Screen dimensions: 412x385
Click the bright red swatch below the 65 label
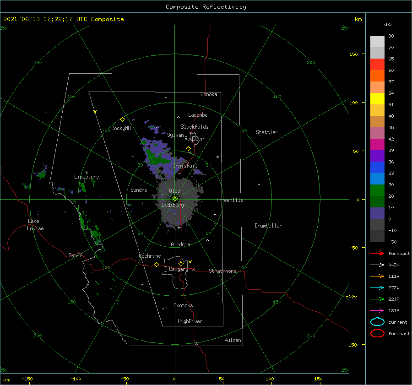tap(377, 65)
